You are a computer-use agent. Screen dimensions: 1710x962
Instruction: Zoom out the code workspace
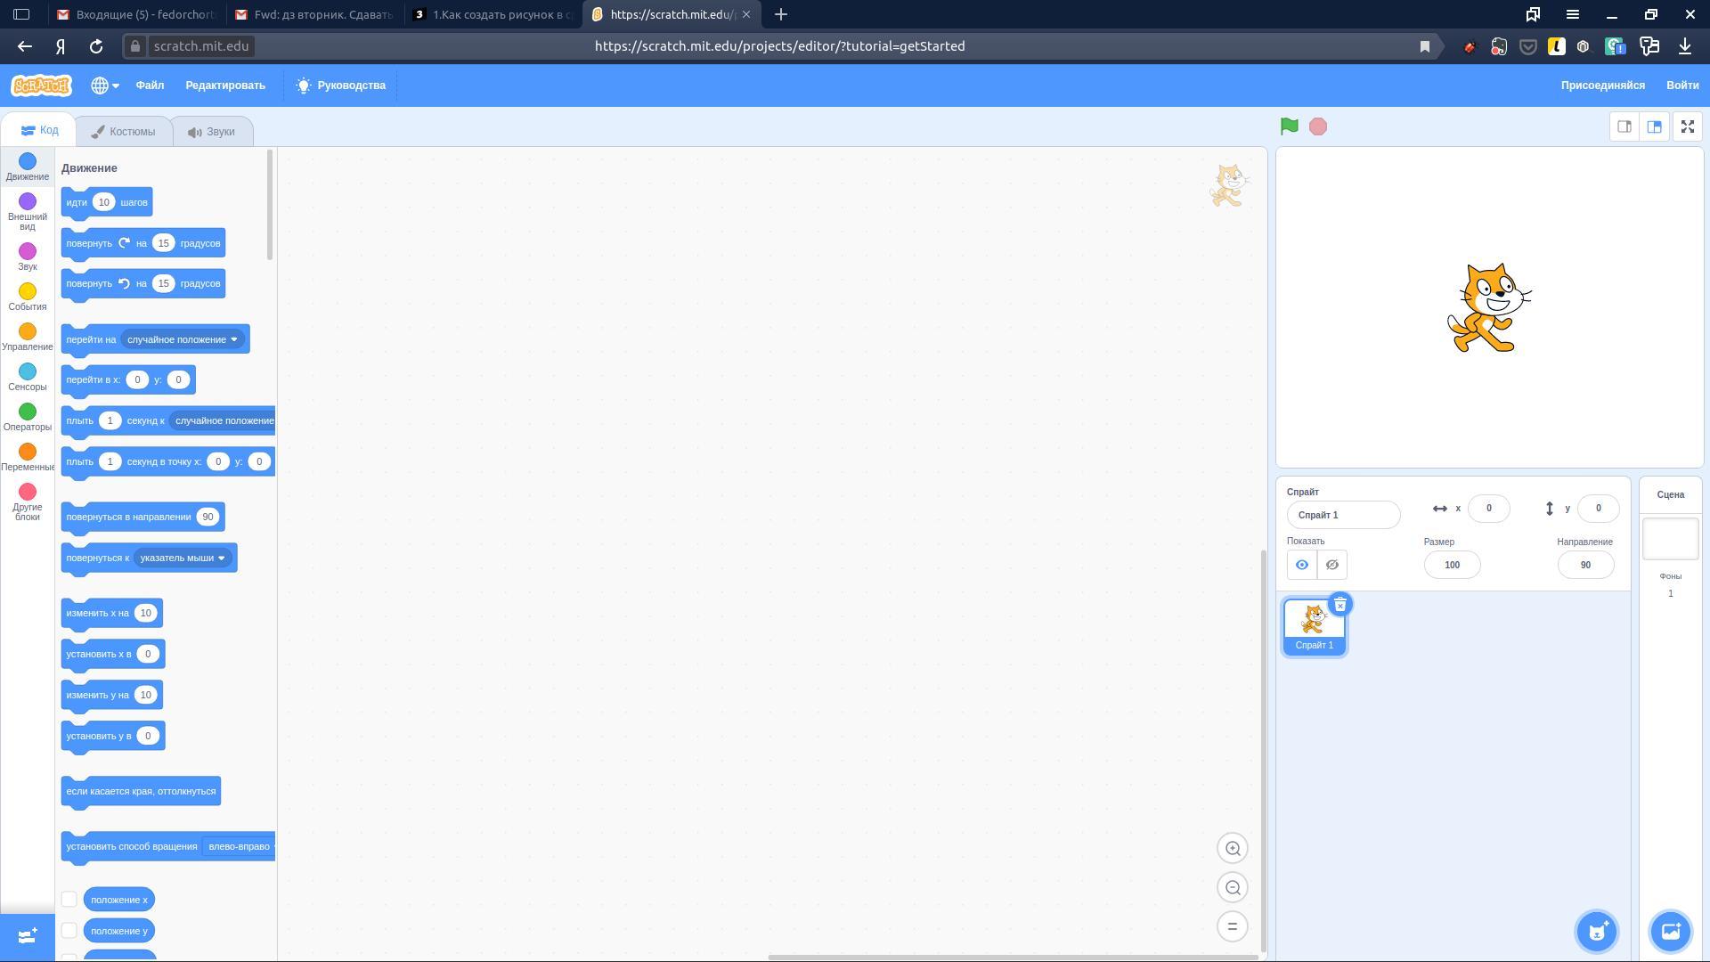(x=1233, y=887)
